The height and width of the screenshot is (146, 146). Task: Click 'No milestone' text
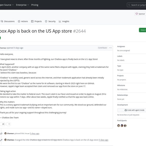coord(122,89)
